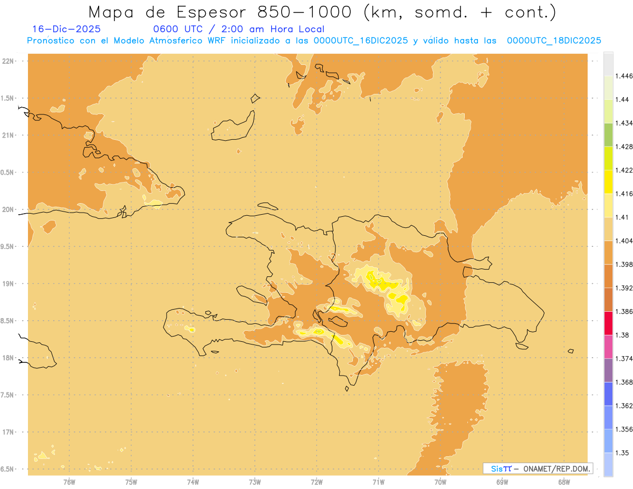633x489 pixels.
Task: Click the legend value '1.362'
Action: (x=625, y=406)
